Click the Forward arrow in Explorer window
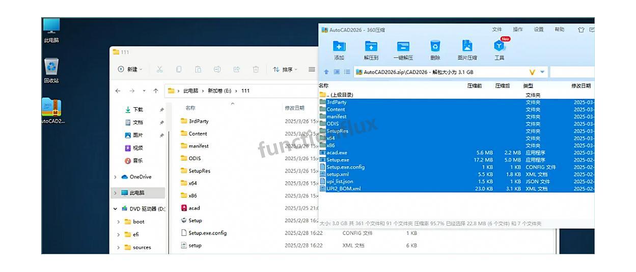Screen dimensions: 636x272 [132, 91]
